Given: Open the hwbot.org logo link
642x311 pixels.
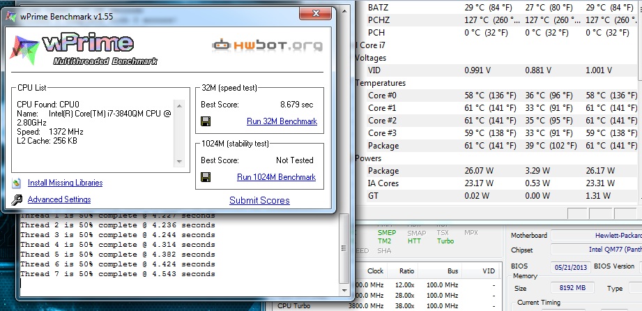Looking at the screenshot, I should pos(267,45).
